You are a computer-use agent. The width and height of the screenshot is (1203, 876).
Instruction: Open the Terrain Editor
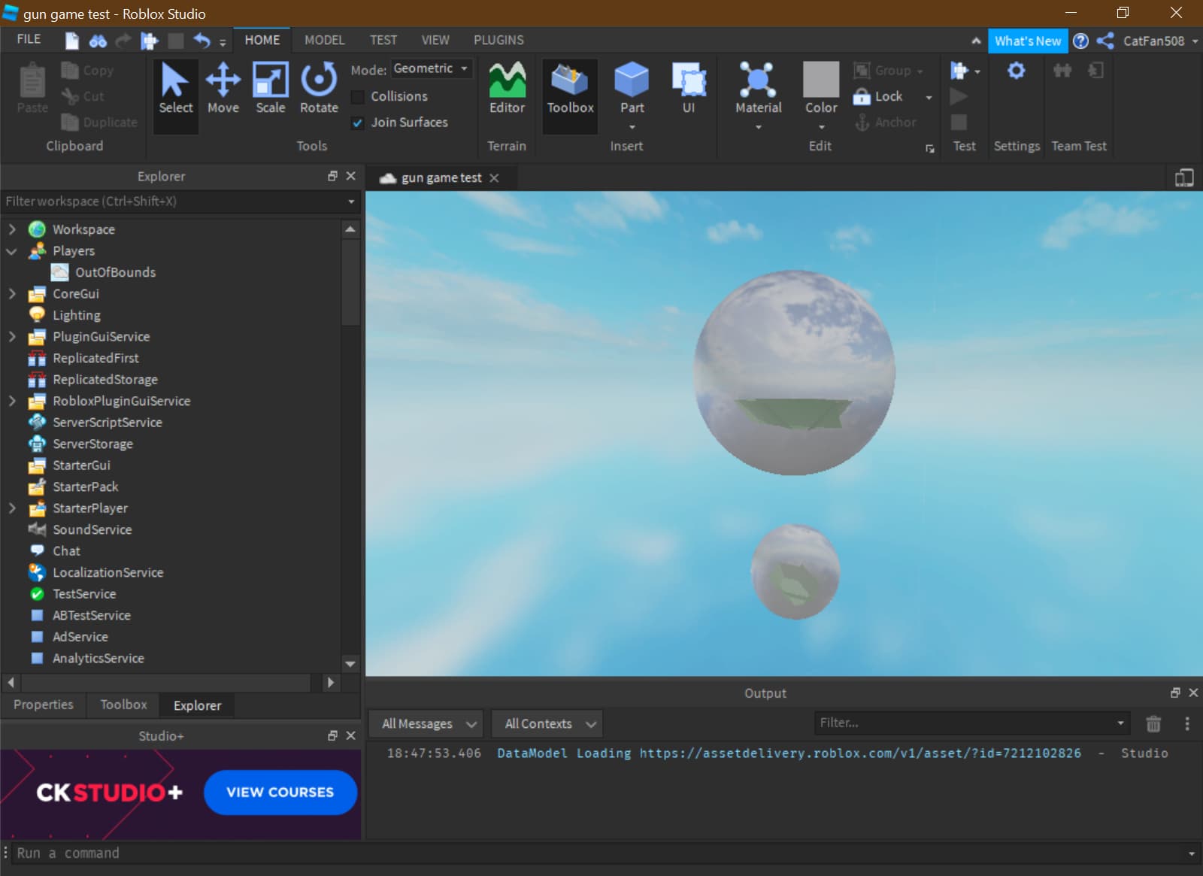click(x=507, y=89)
